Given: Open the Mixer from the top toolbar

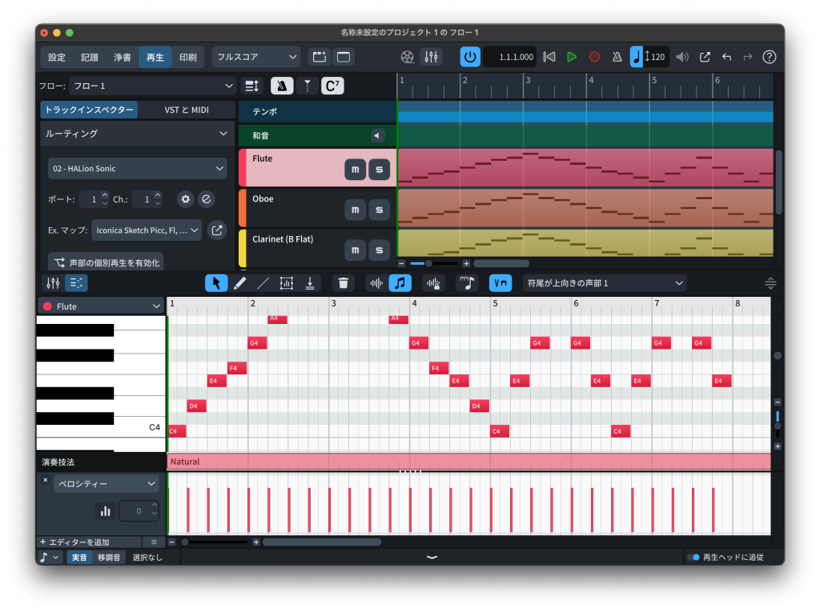Looking at the screenshot, I should coord(431,57).
